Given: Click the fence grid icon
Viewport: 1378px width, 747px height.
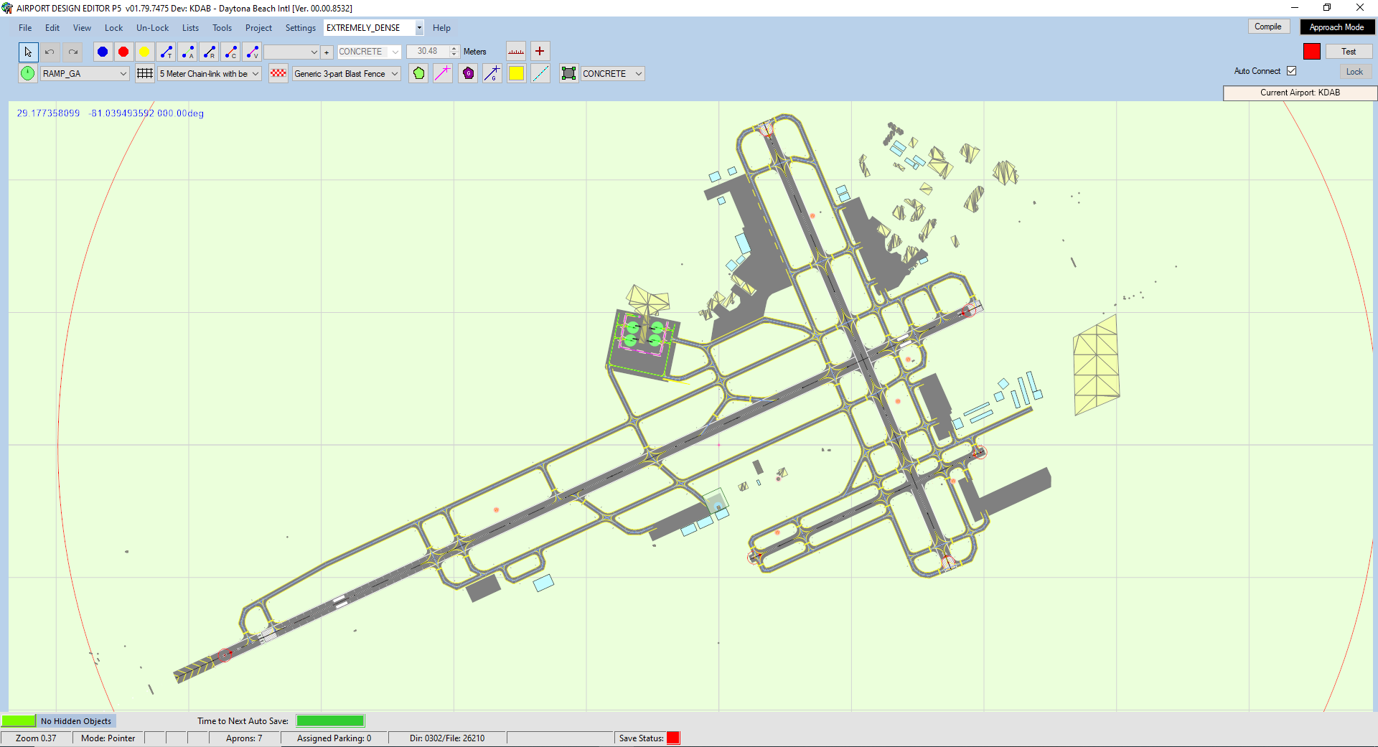Looking at the screenshot, I should tap(145, 73).
